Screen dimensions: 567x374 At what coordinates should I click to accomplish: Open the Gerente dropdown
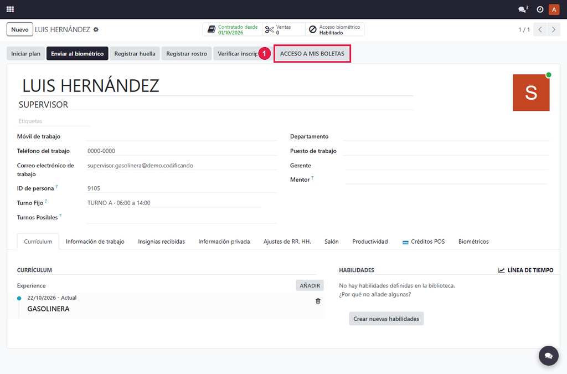(x=447, y=165)
